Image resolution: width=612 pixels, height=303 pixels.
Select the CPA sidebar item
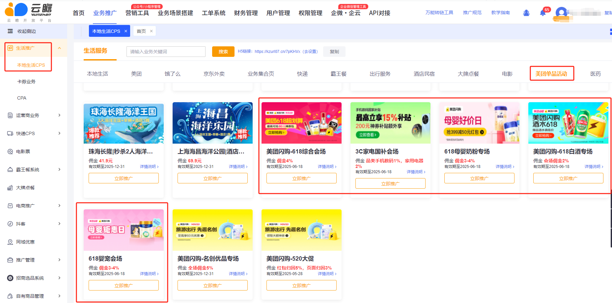22,98
